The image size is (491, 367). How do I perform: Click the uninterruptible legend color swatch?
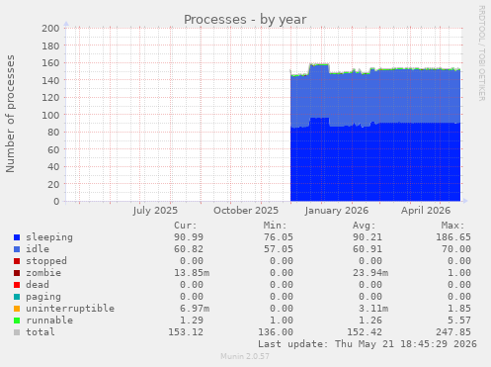[x=17, y=309]
